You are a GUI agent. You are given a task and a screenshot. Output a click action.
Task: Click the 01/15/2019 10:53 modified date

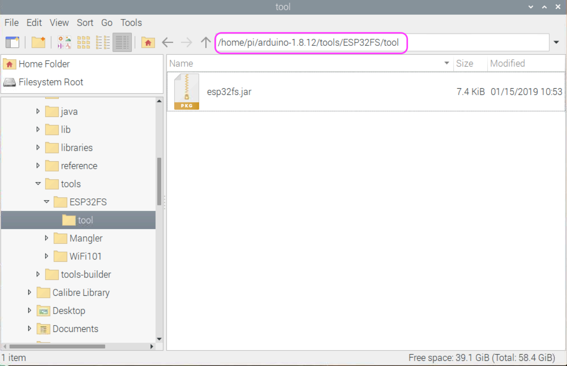[526, 92]
